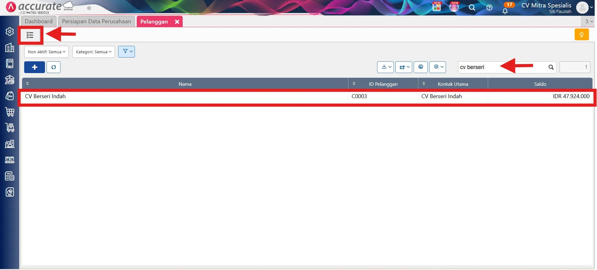
Task: Open the Company building icon in sidebar
Action: [10, 48]
